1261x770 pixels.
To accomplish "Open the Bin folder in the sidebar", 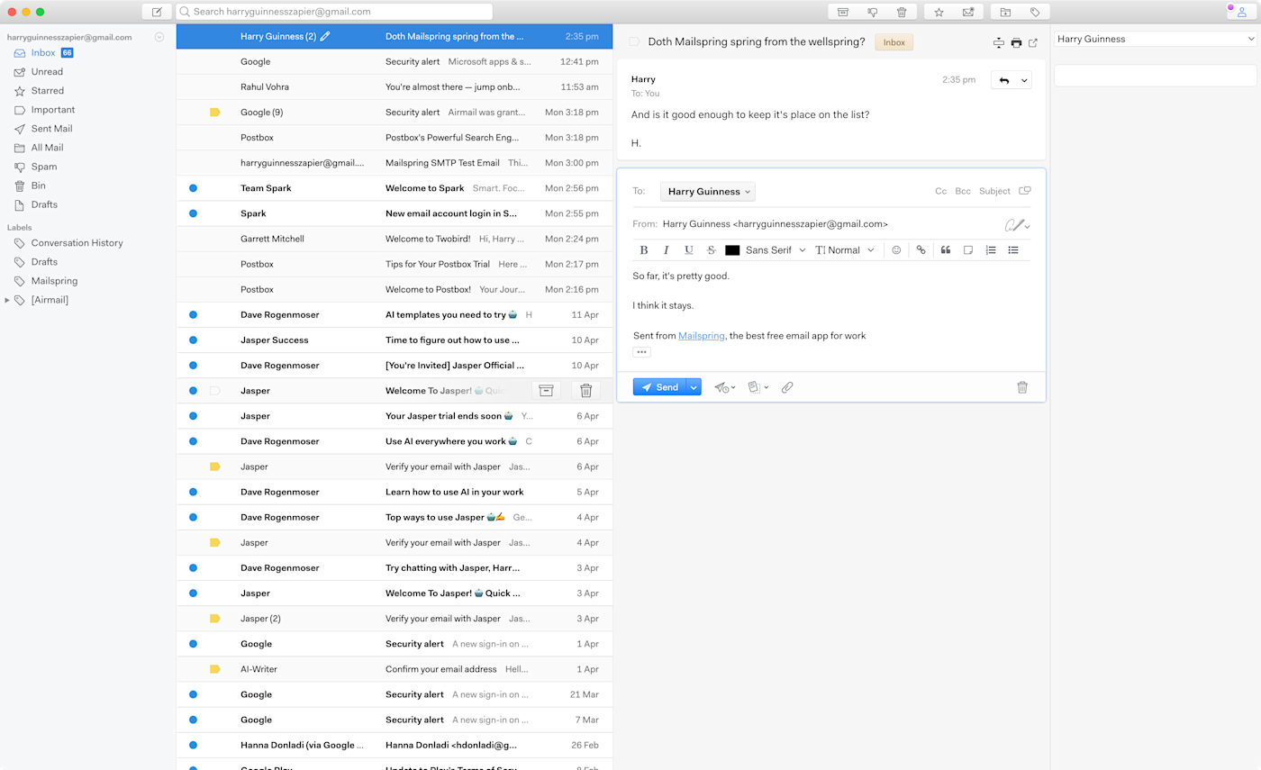I will coord(38,186).
